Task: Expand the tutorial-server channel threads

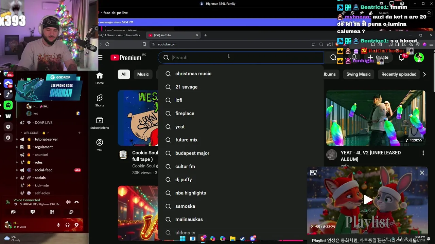Action: point(17,139)
